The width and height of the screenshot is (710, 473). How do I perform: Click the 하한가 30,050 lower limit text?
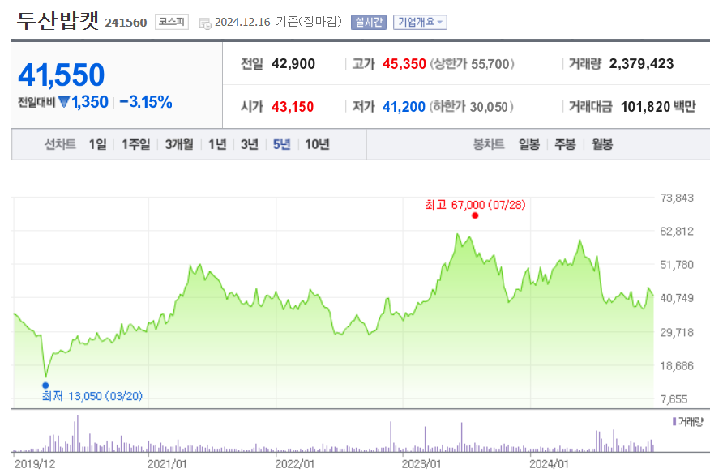(x=472, y=107)
